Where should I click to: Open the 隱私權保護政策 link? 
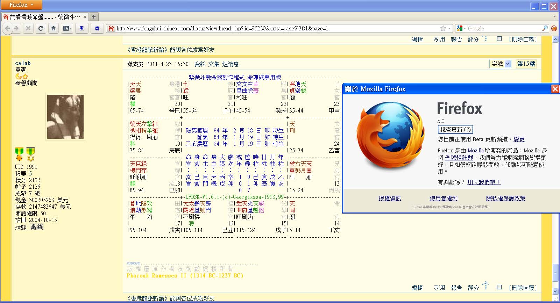pyautogui.click(x=506, y=198)
